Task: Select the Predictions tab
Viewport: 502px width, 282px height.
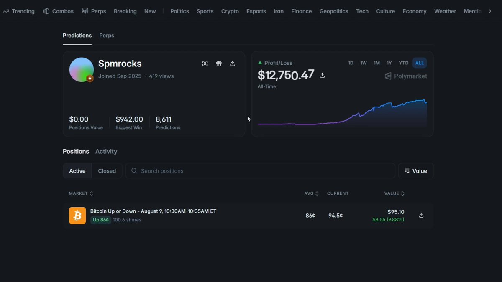Action: click(x=77, y=36)
